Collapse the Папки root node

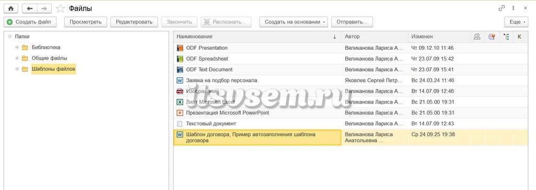pyautogui.click(x=9, y=37)
